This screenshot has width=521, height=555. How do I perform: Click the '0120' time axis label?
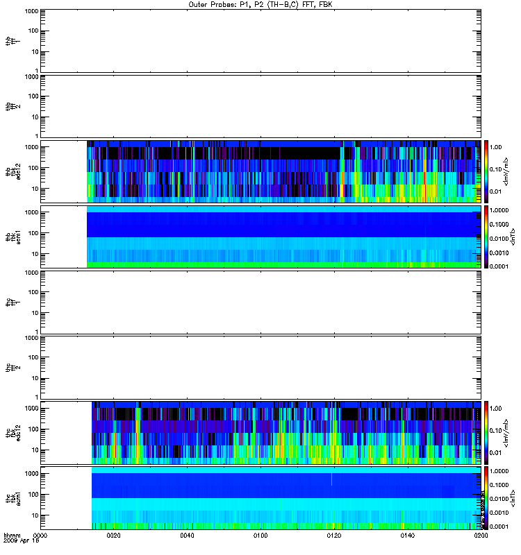coord(334,536)
